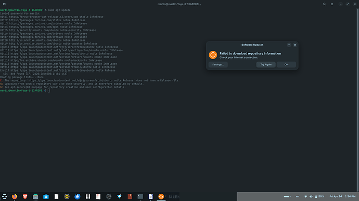Open Settings... in Software Updater dialog

tap(218, 64)
